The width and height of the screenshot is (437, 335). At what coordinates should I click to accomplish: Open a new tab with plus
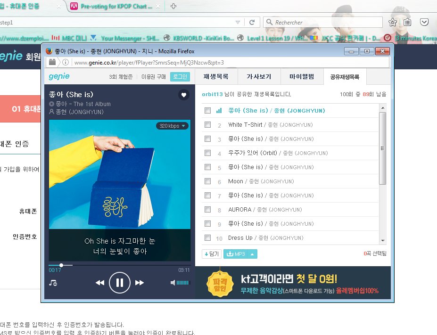173,6
